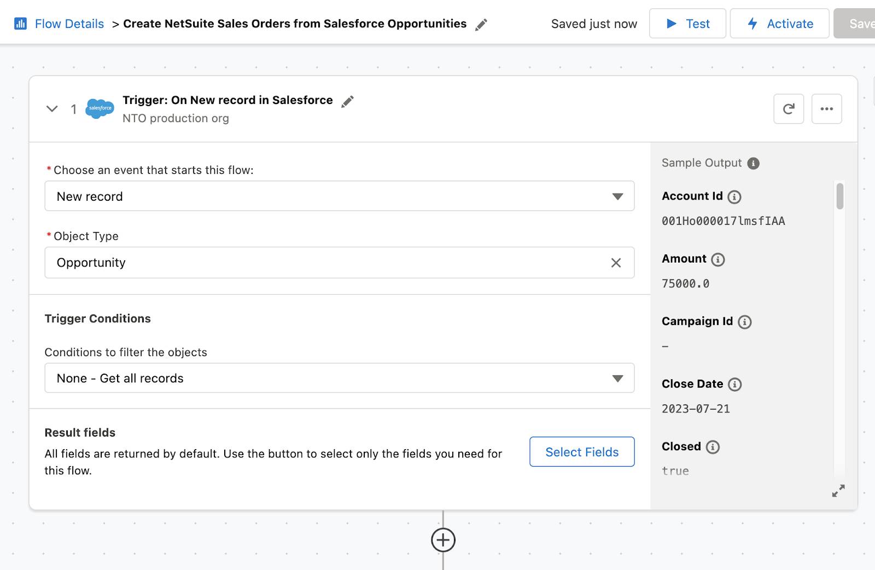Rename trigger with pencil icon
Screen dimensions: 875x570
347,101
